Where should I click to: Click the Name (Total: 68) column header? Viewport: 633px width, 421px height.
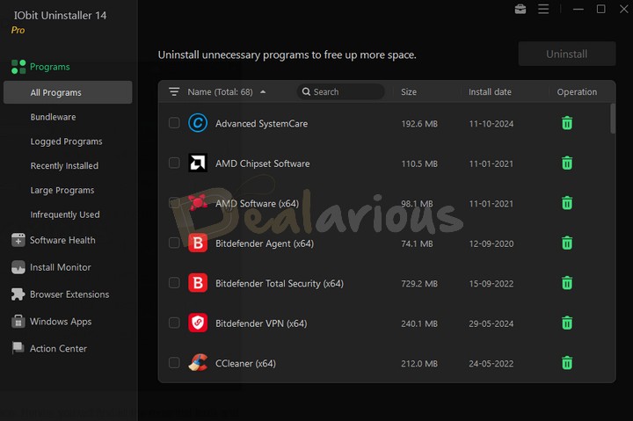220,92
